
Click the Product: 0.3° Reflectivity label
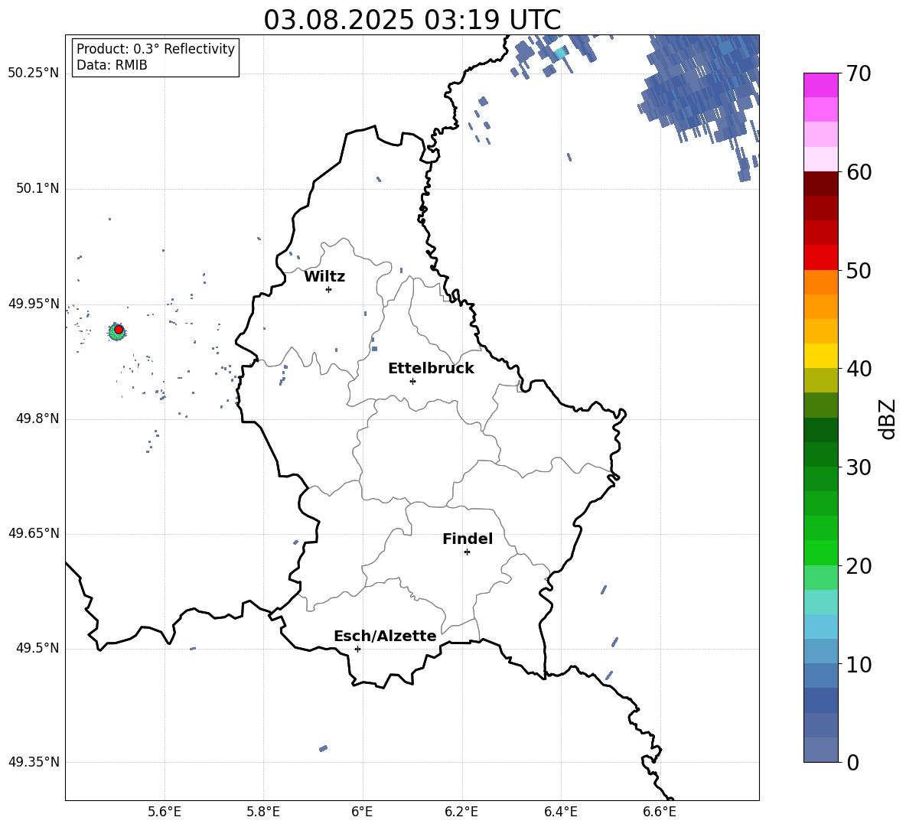coord(155,48)
